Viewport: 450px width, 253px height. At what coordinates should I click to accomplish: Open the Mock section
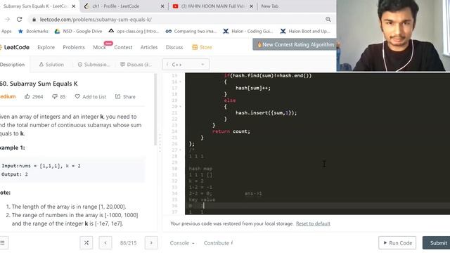(99, 47)
